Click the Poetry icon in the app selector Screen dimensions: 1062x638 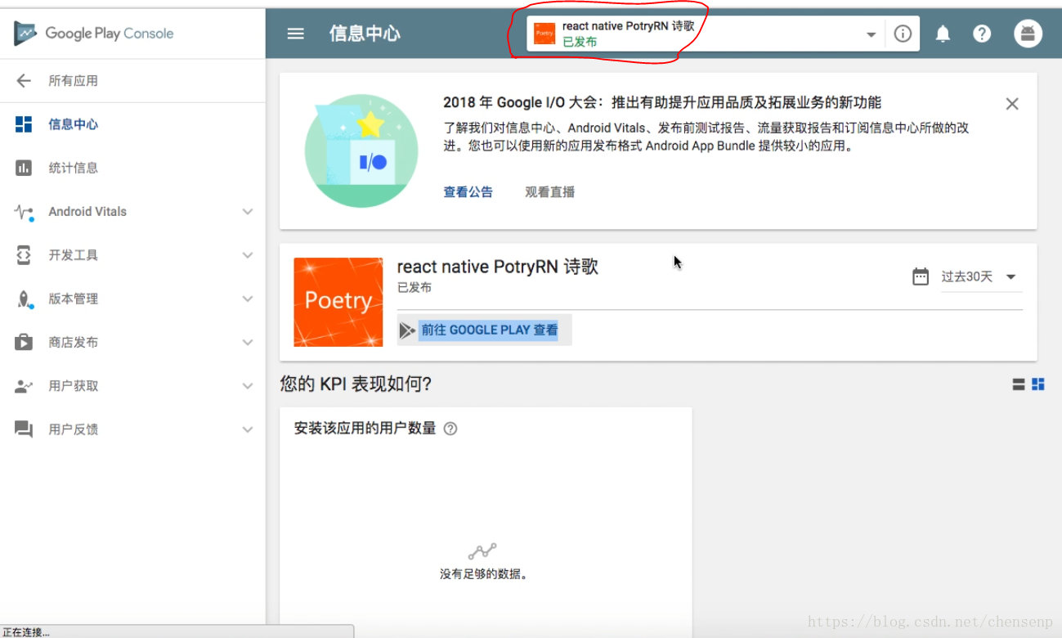coord(544,34)
